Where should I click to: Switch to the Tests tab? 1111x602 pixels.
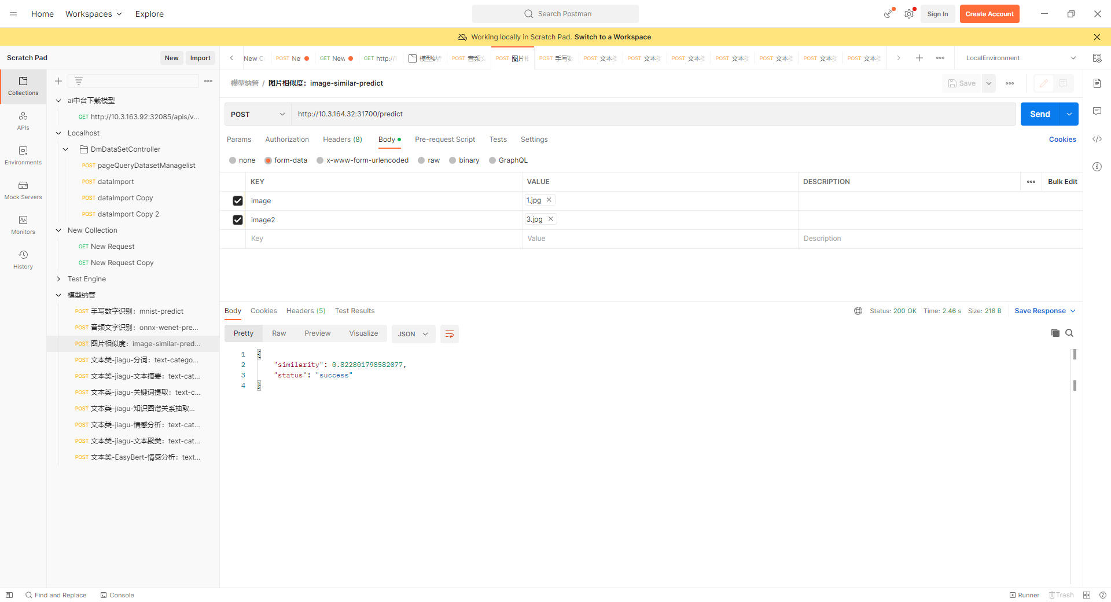498,140
